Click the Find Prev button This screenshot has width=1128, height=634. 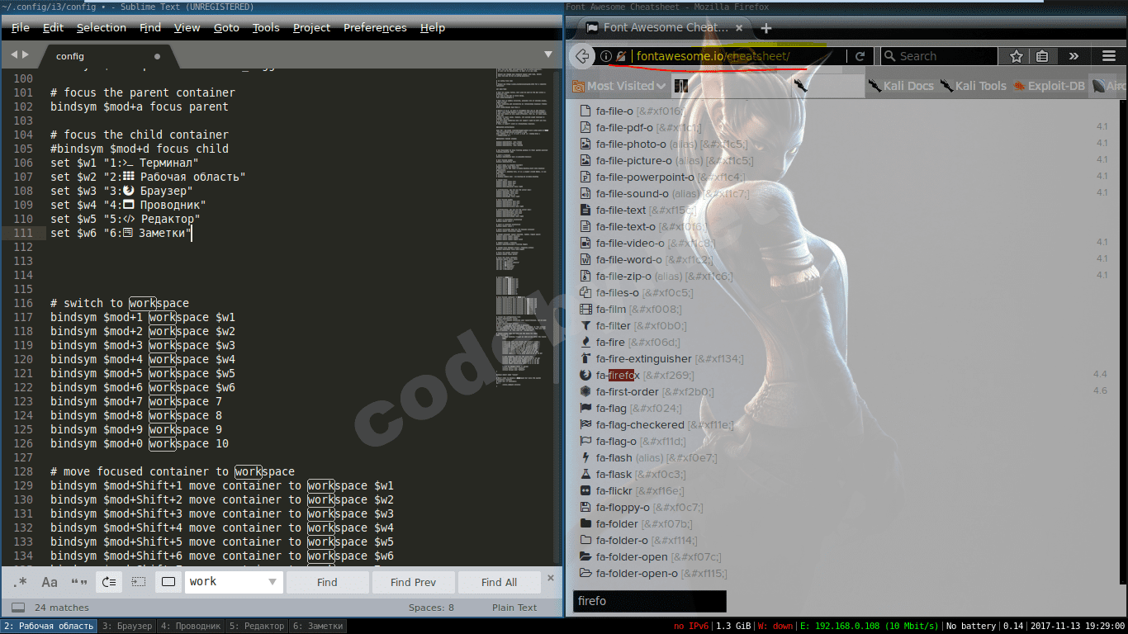point(413,582)
